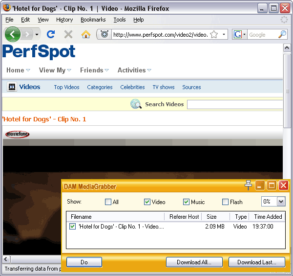This screenshot has height=276, width=293.
Task: Minimize the DAM MediaGrabber window
Action: point(260,185)
